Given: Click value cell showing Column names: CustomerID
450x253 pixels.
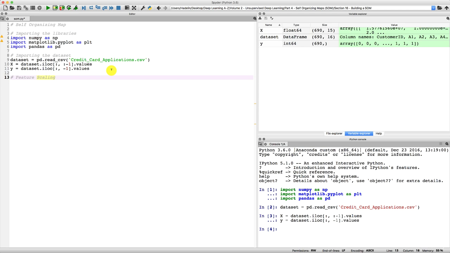Looking at the screenshot, I should 394,37.
